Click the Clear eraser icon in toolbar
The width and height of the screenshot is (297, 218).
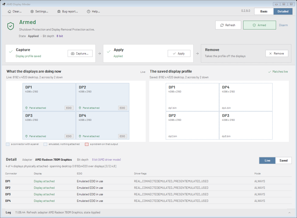(9, 12)
